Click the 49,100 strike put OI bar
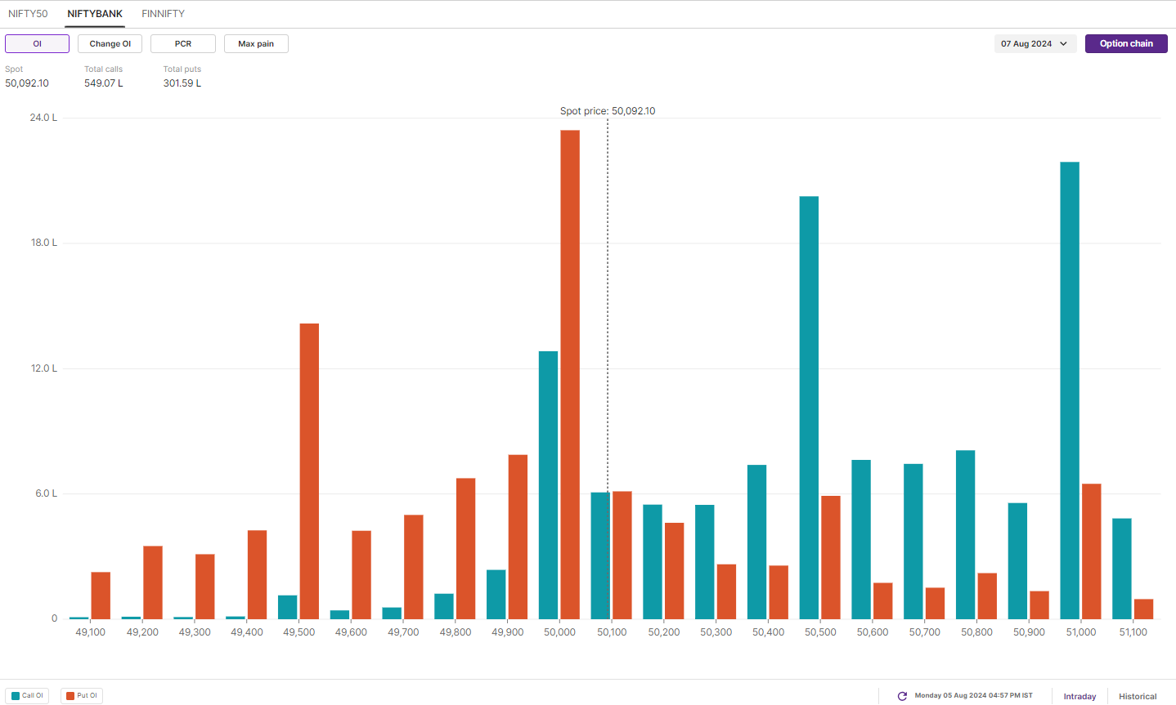This screenshot has width=1176, height=705. click(x=101, y=596)
